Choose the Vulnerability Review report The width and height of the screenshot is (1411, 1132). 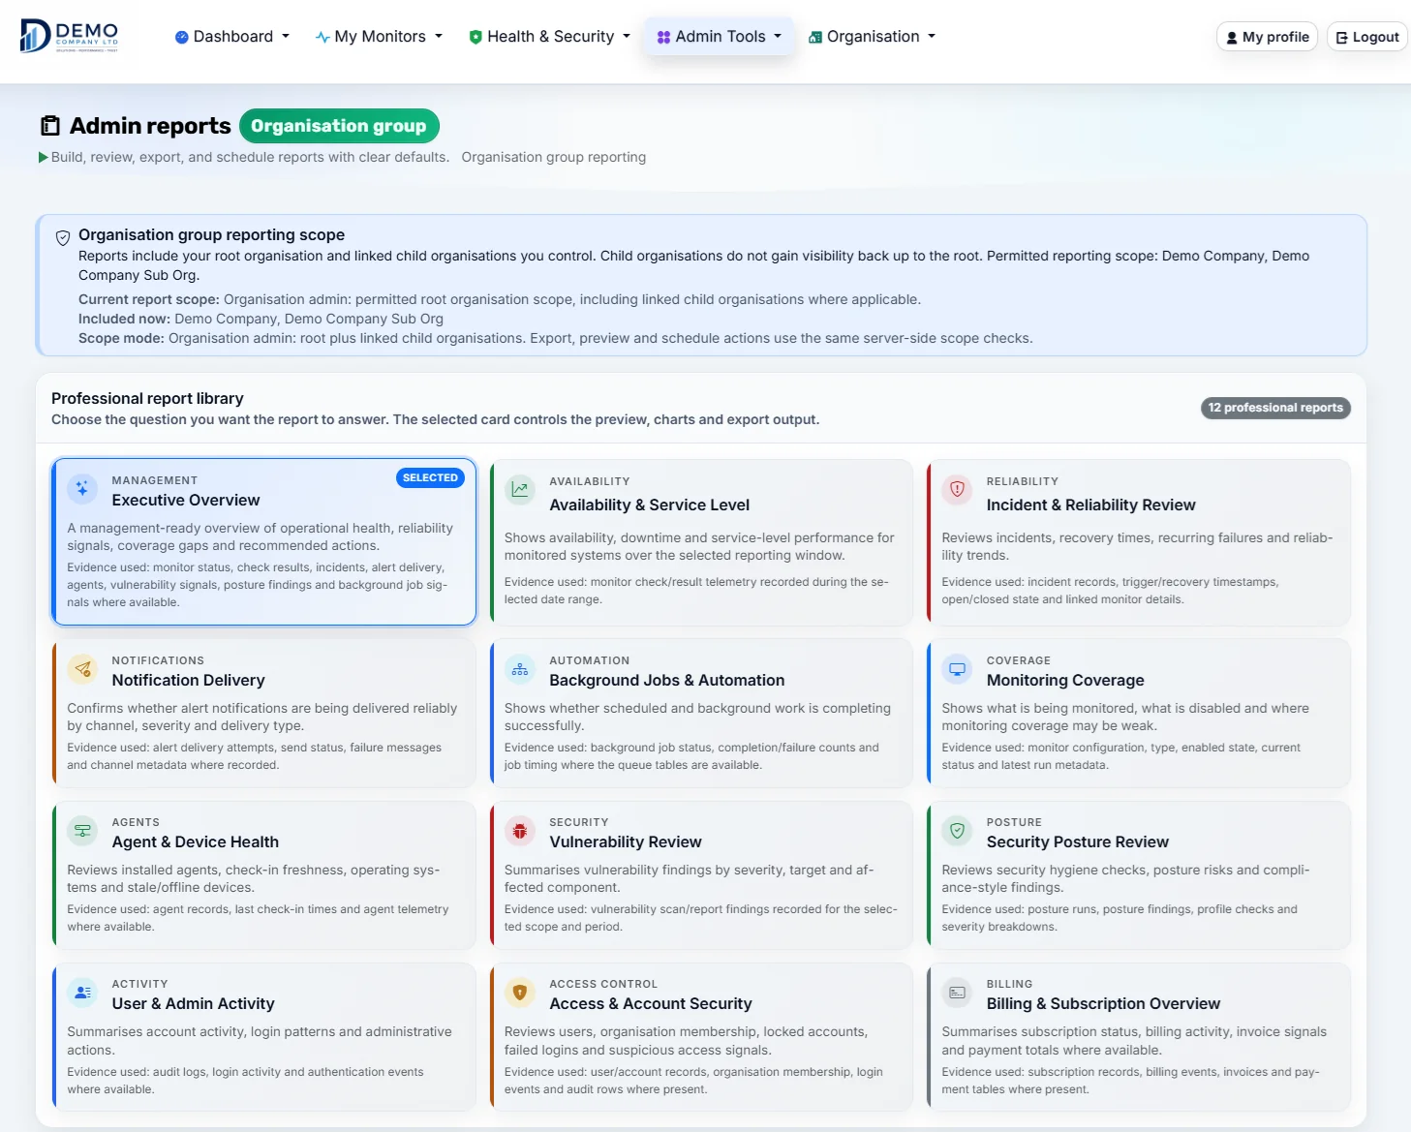pyautogui.click(x=701, y=874)
